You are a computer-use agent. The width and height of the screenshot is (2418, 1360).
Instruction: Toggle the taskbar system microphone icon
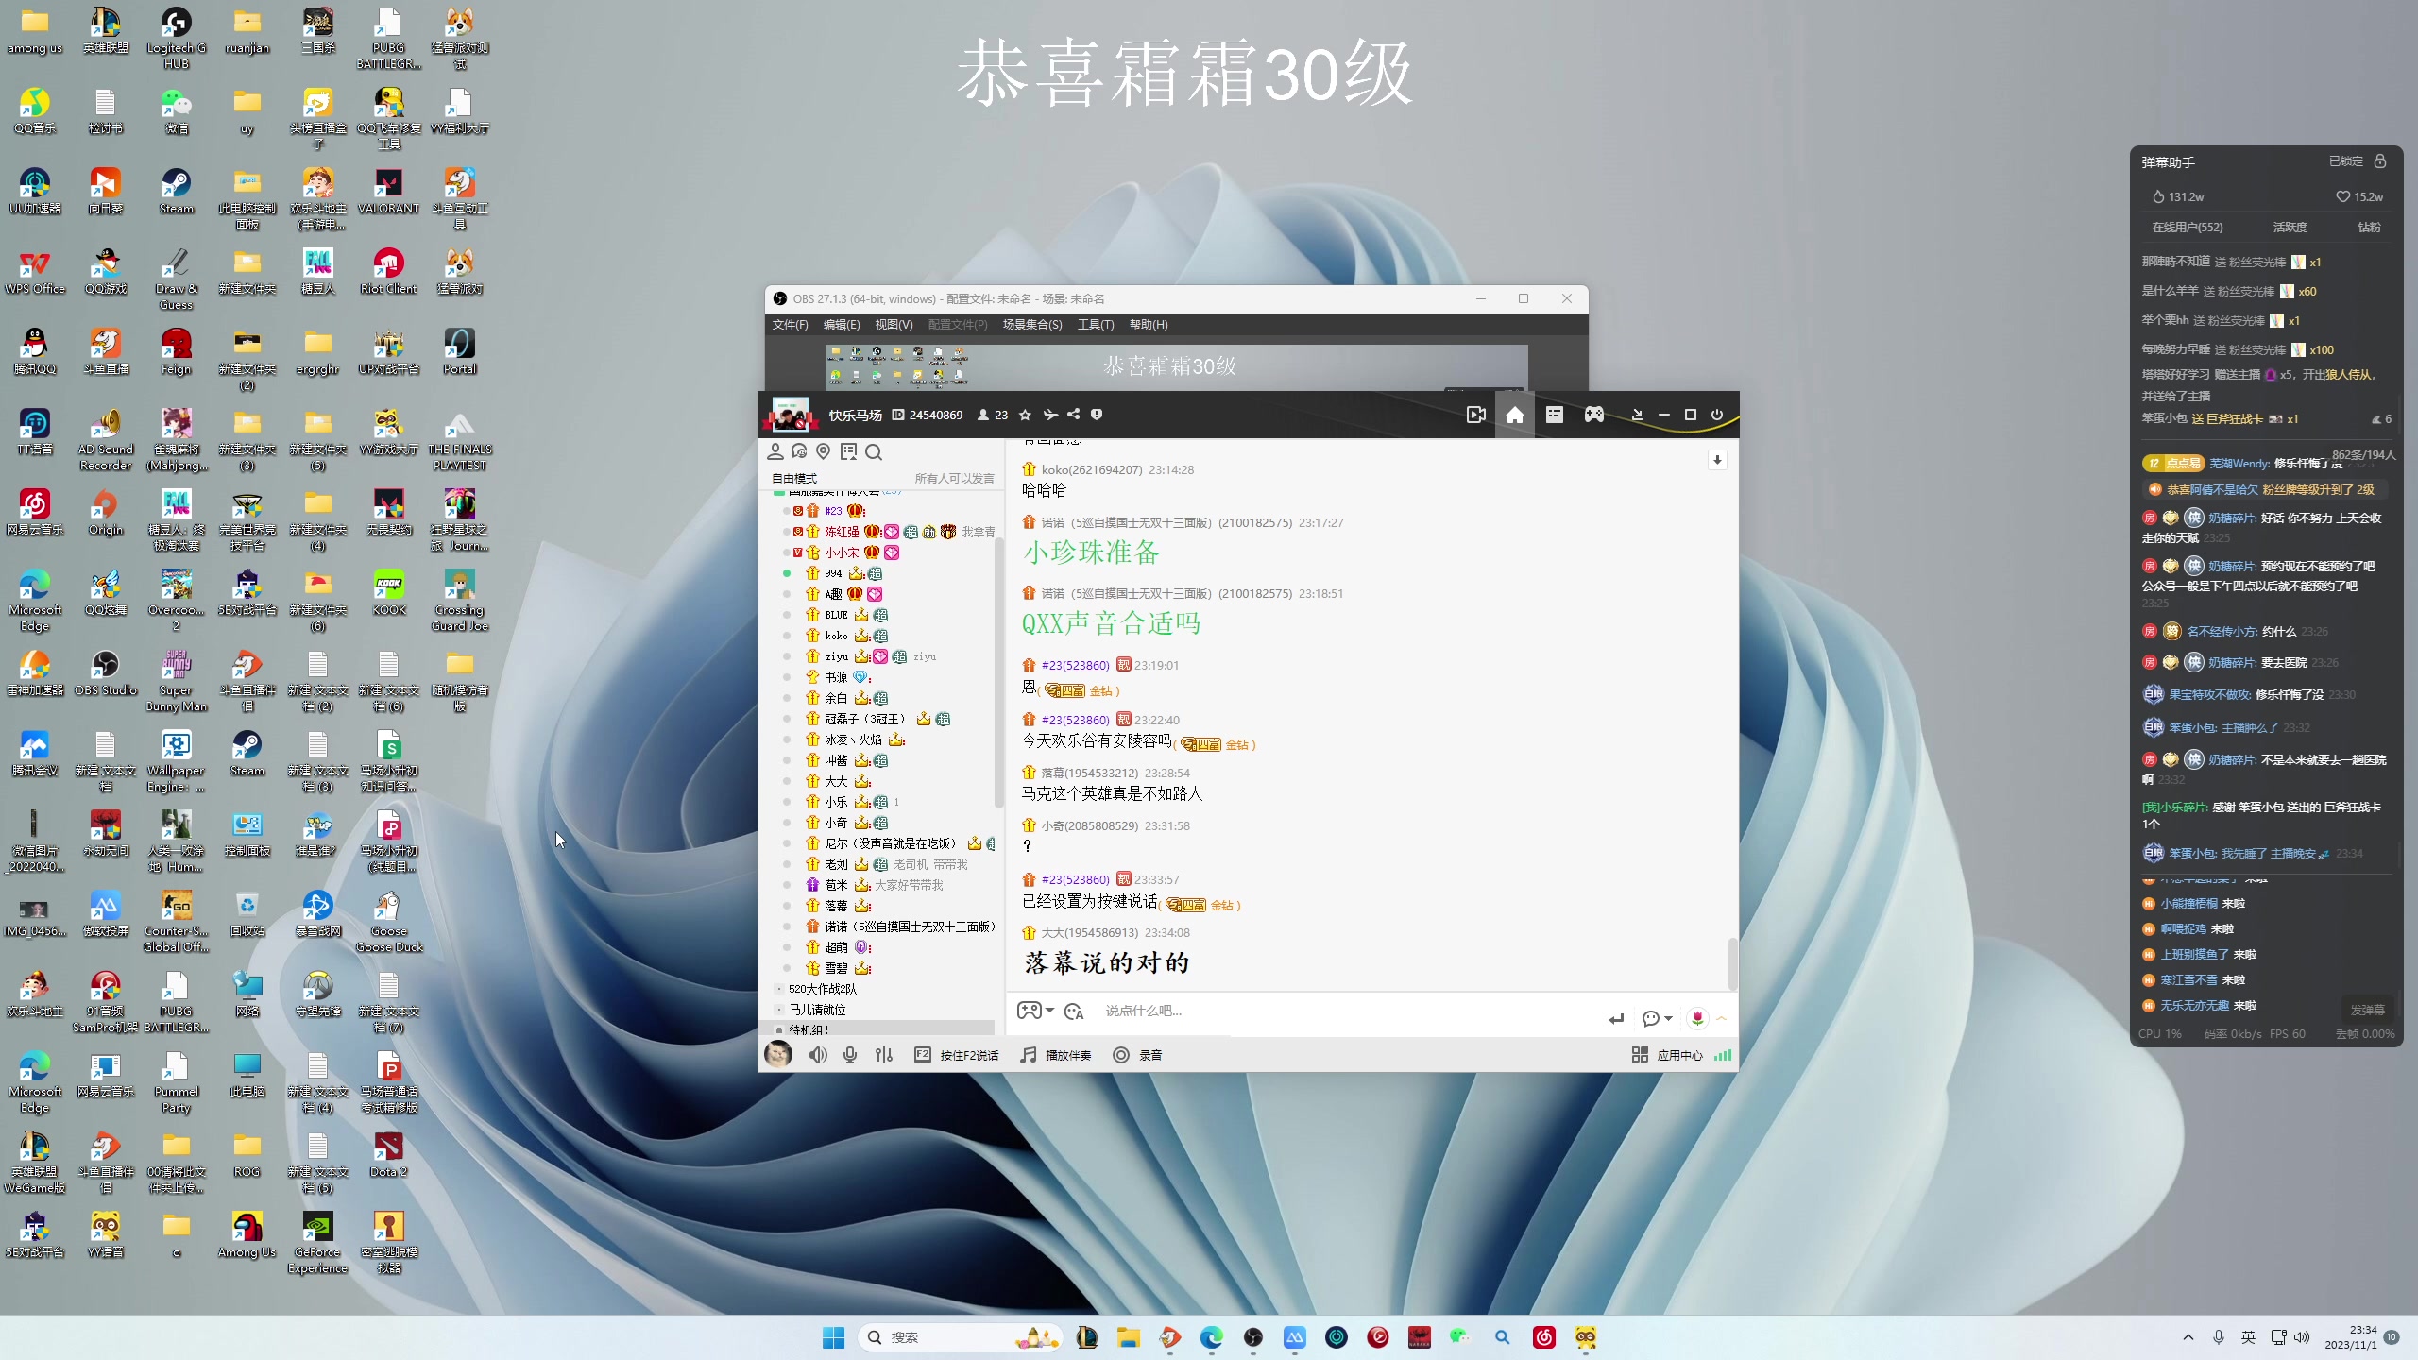point(2219,1337)
